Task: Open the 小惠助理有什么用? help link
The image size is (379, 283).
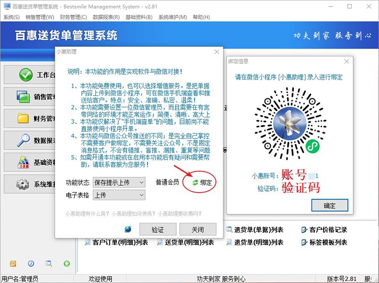Action: (87, 214)
